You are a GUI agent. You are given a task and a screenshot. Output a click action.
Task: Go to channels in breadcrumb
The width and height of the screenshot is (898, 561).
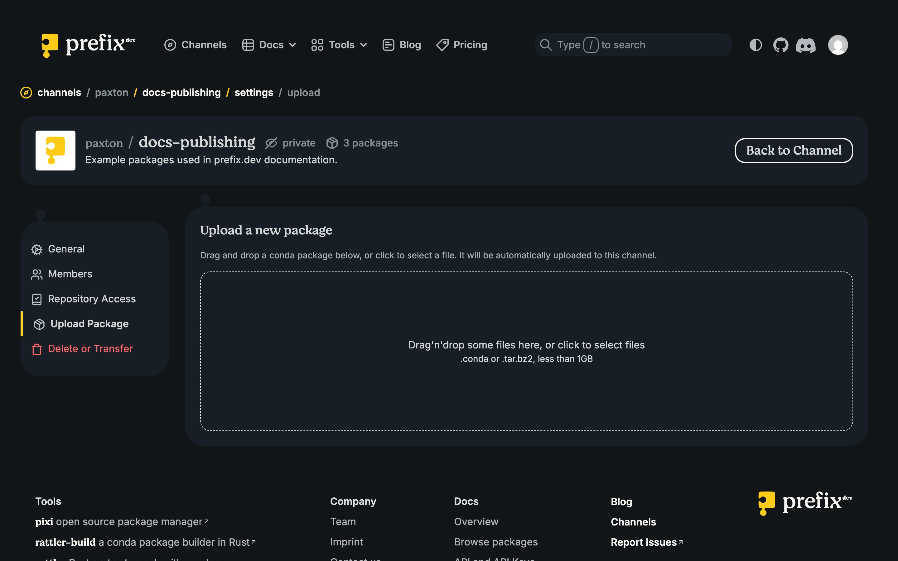59,92
